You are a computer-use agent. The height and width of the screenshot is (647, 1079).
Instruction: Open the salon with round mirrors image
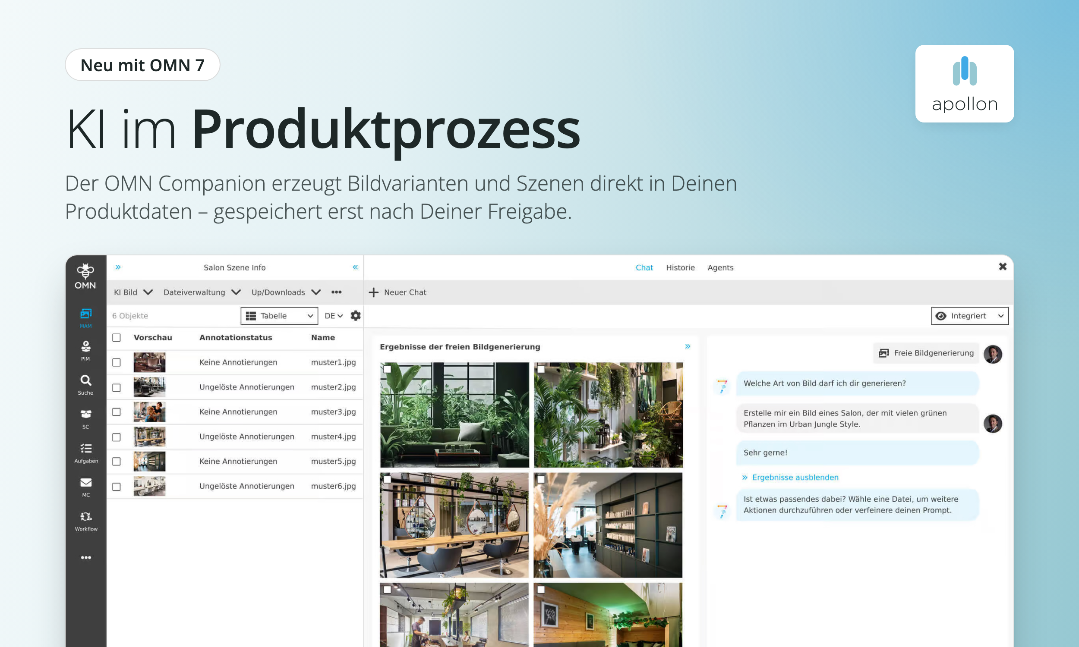[x=454, y=525]
